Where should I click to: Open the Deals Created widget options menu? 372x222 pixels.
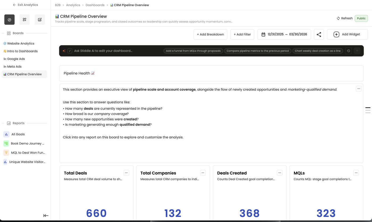(x=280, y=173)
